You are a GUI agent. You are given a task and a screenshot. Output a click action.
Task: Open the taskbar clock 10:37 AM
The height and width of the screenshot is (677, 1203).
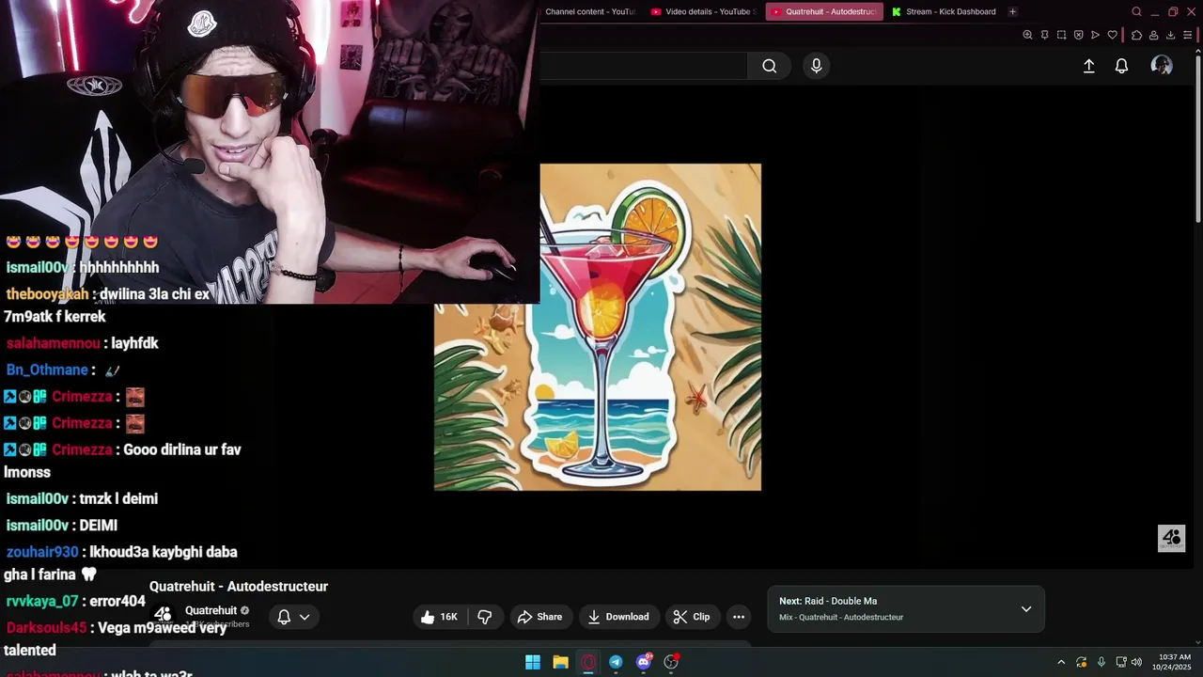1174,662
